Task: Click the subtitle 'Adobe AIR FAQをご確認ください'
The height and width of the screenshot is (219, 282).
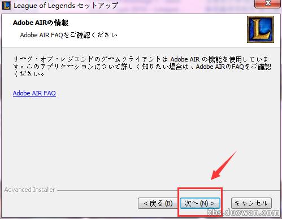Action: [x=69, y=35]
